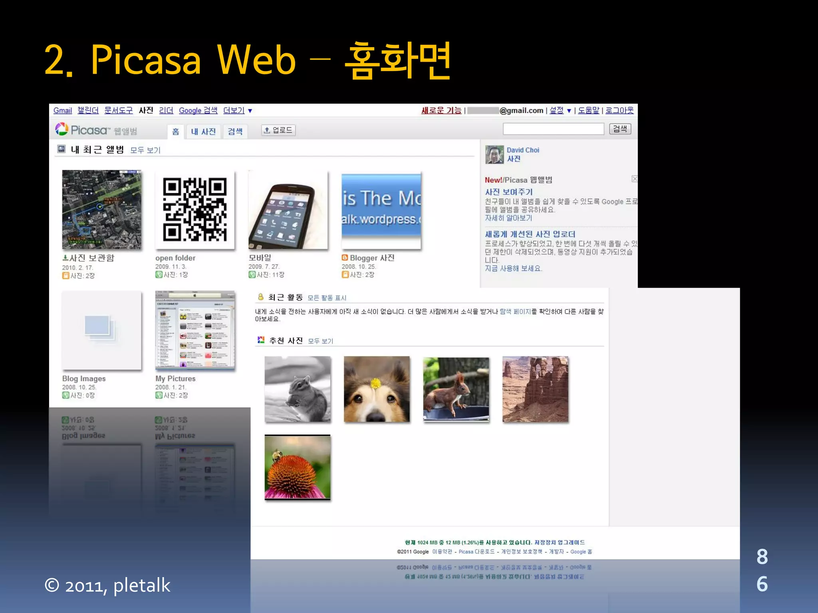The height and width of the screenshot is (613, 818).
Task: Click the public icon under 모바일
Action: click(x=252, y=275)
